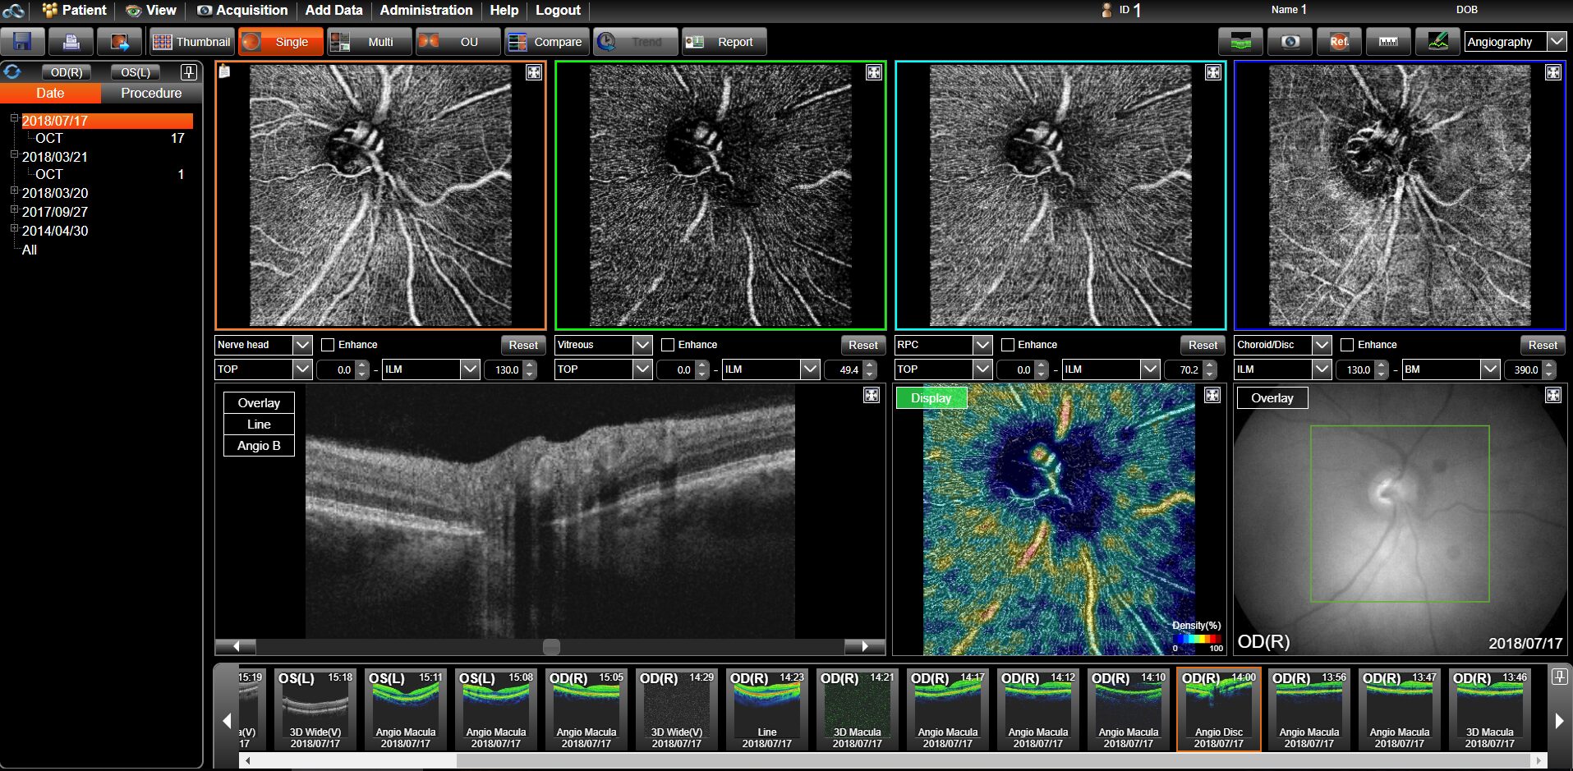Click the segmentation layer edit pencil icon

(1437, 42)
